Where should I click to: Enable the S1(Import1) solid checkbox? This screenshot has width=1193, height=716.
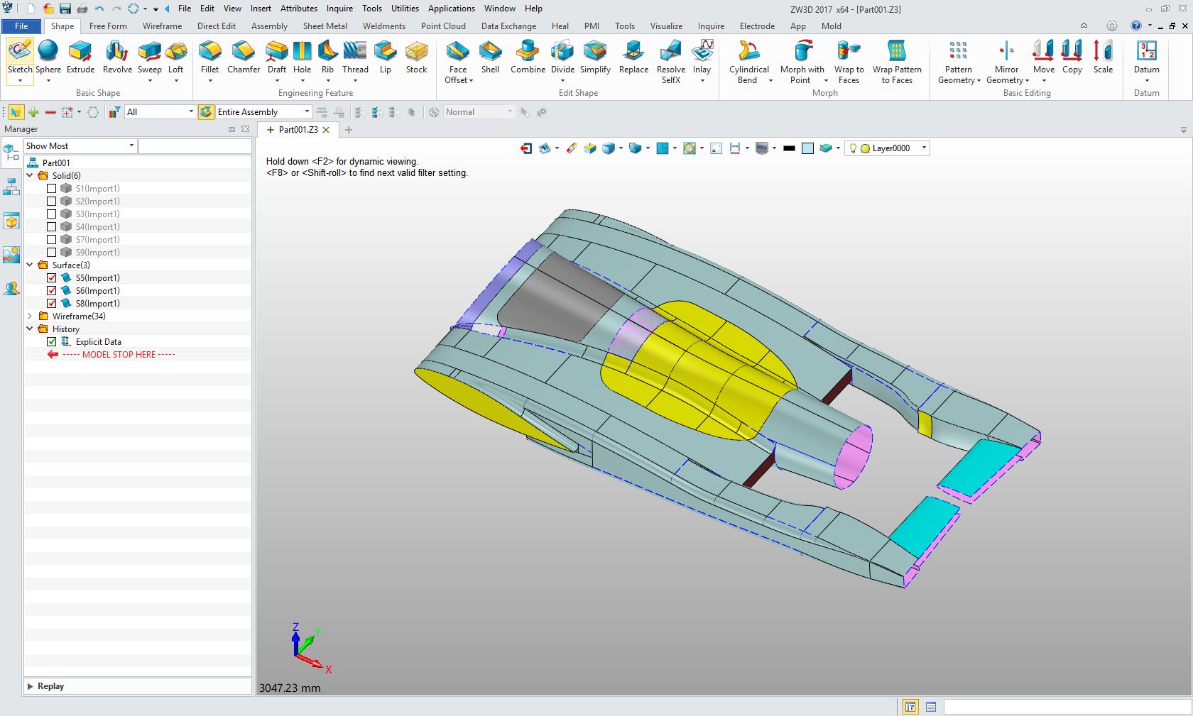click(52, 189)
